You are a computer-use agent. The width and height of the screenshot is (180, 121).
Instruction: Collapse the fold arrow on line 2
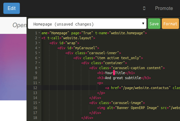39,38
